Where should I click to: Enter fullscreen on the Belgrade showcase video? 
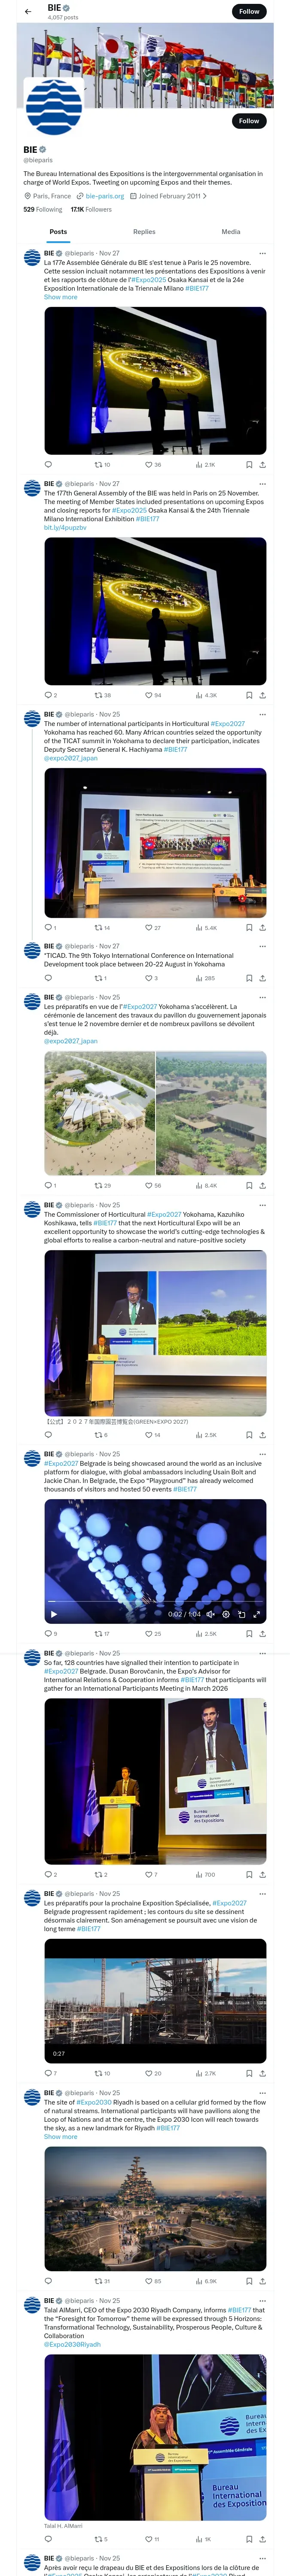point(256,1614)
